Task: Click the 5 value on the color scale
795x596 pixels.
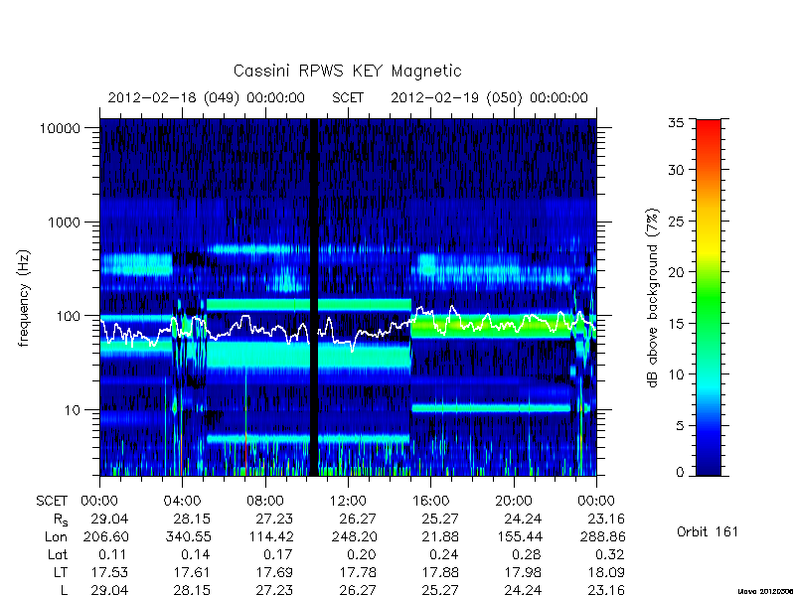Action: click(x=680, y=426)
